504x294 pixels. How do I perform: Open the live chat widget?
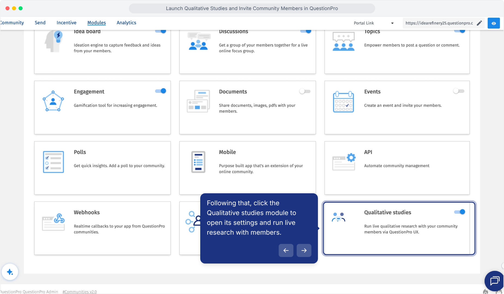tap(494, 281)
